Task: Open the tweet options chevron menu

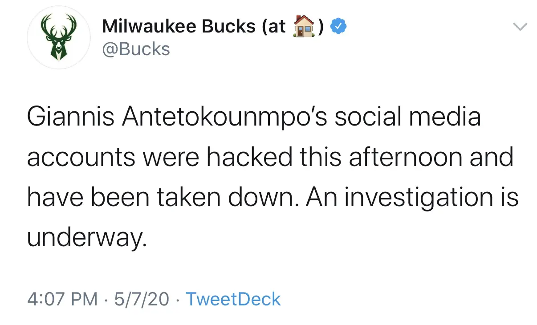Action: coord(520,27)
